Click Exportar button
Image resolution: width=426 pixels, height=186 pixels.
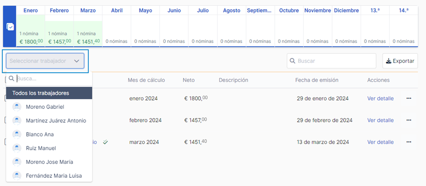(400, 61)
